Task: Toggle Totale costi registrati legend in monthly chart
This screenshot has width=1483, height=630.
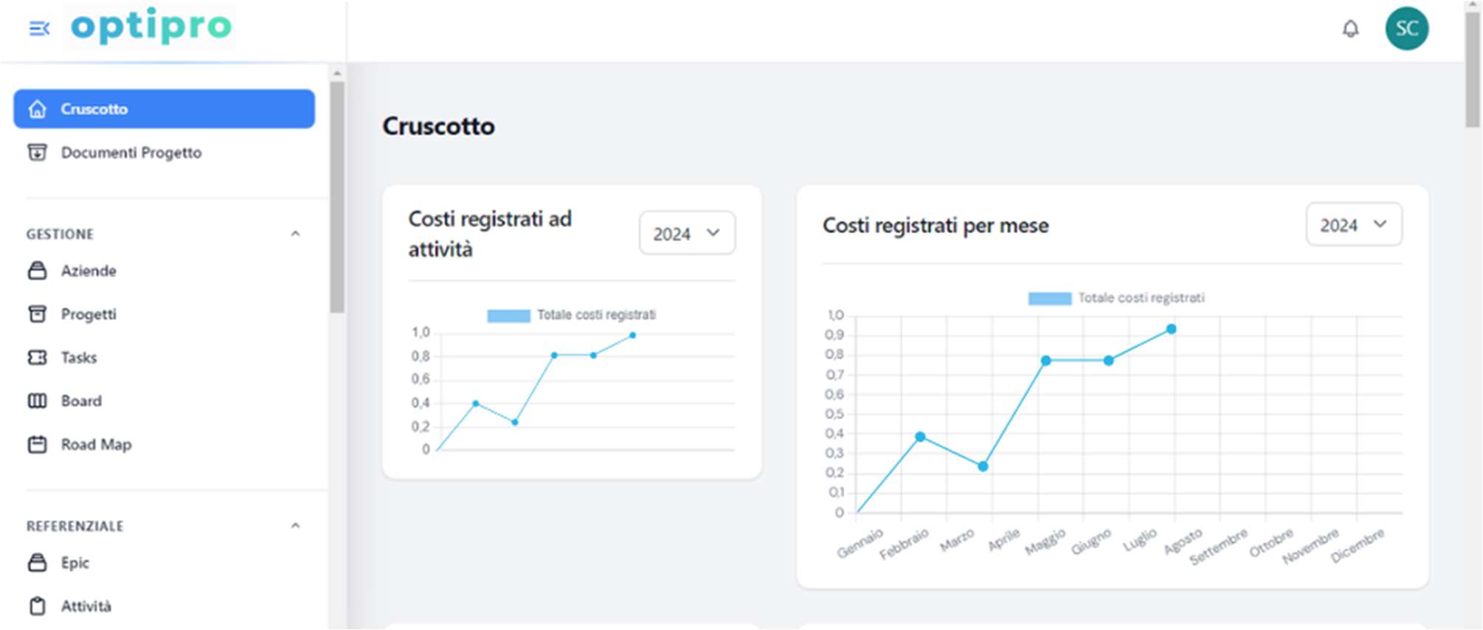Action: (1116, 298)
